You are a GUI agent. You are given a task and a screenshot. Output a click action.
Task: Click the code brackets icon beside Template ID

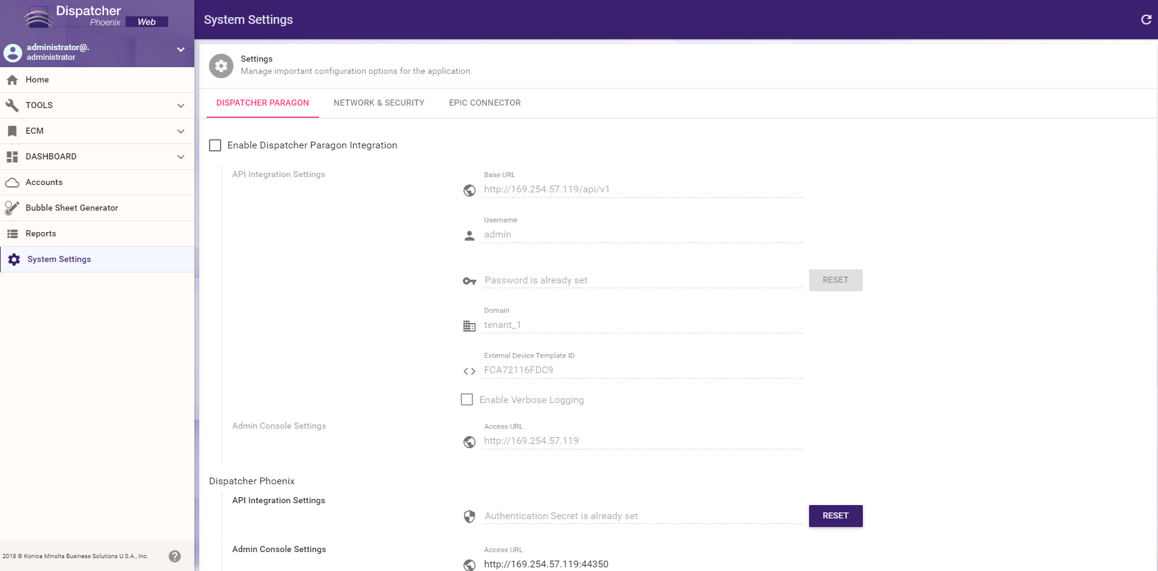pyautogui.click(x=469, y=371)
